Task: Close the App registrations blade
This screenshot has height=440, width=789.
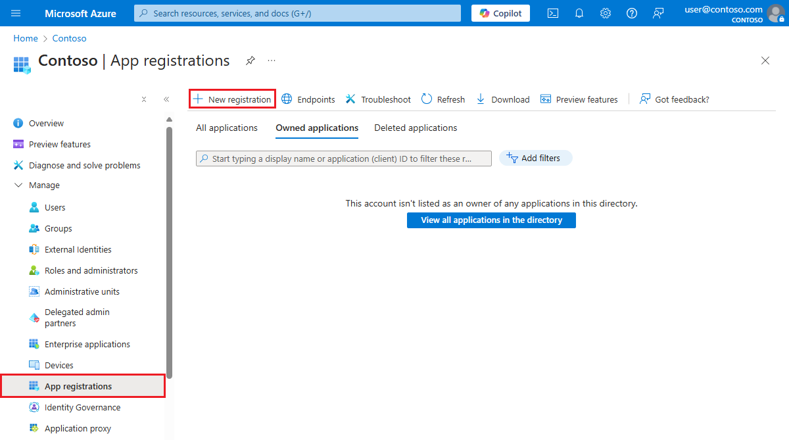Action: (x=765, y=61)
